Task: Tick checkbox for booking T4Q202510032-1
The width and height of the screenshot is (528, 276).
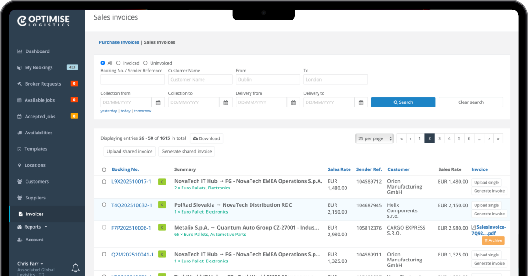Action: pos(104,205)
